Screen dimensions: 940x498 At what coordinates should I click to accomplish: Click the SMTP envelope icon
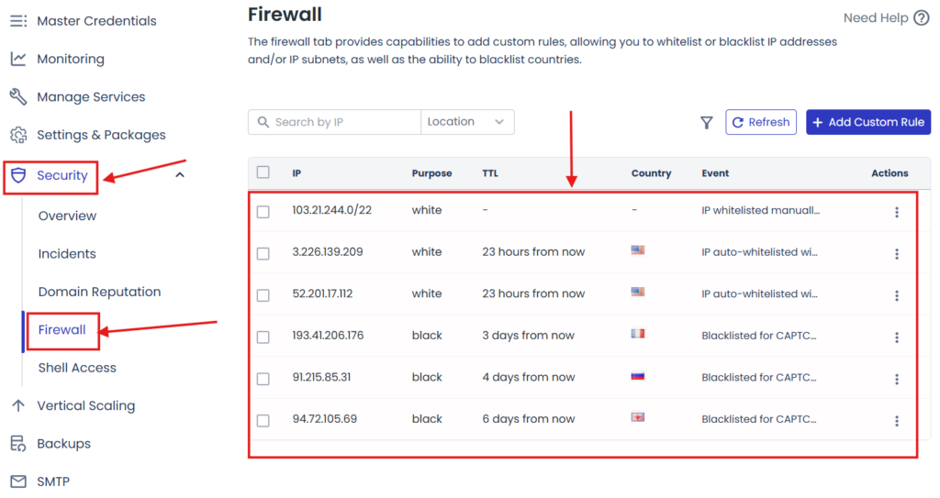click(x=18, y=481)
